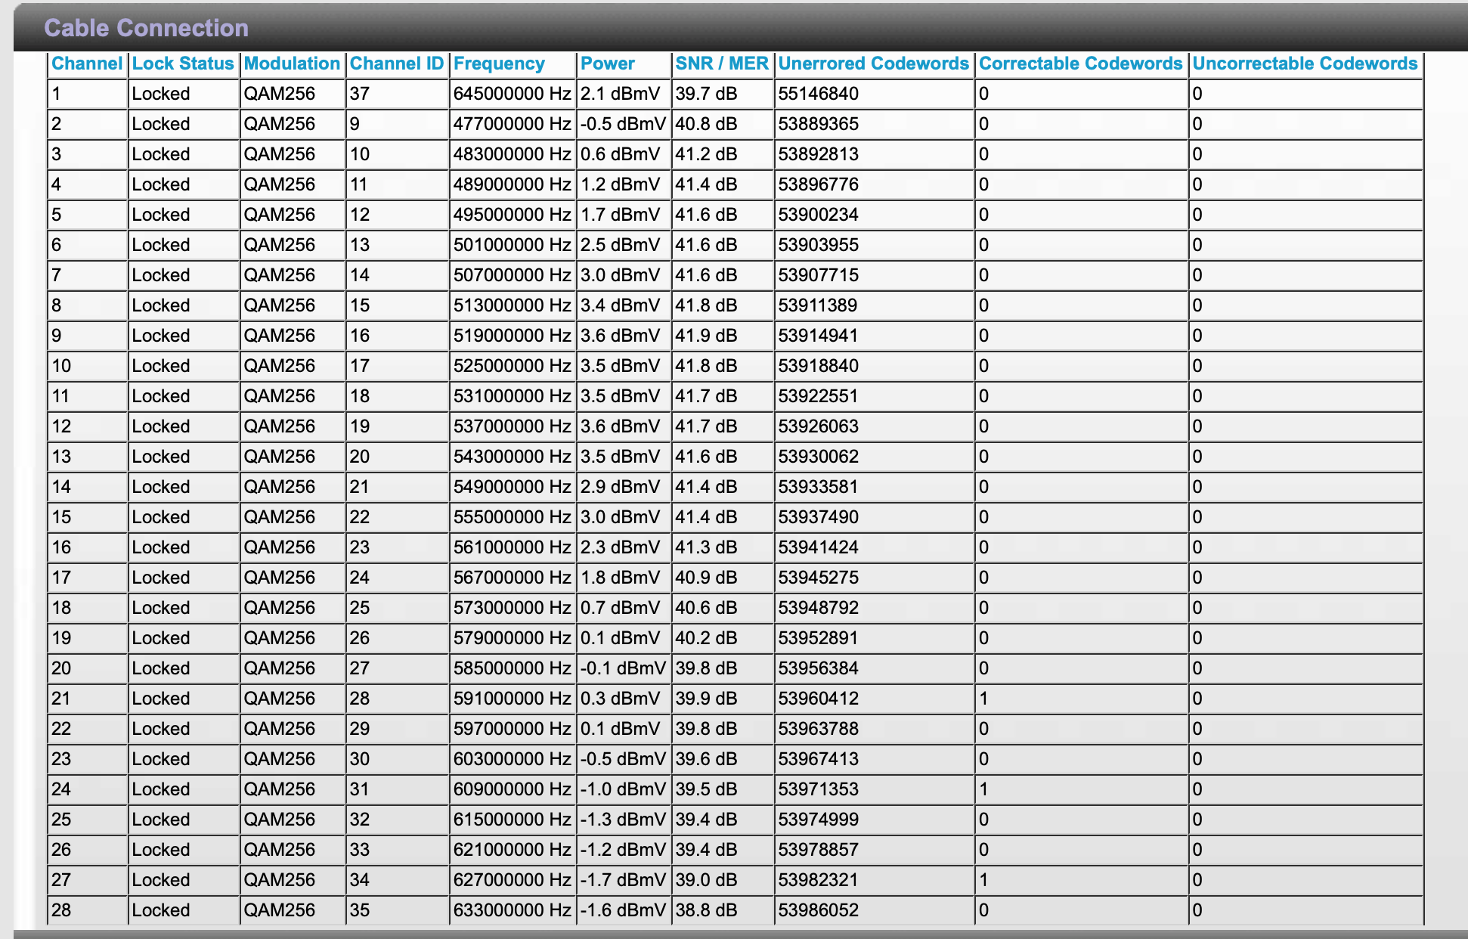This screenshot has width=1468, height=939.
Task: Click correctable codewords 1 in channel 21 row
Action: point(983,699)
